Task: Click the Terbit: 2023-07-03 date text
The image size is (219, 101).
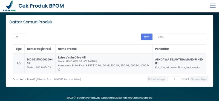Action: point(39,68)
